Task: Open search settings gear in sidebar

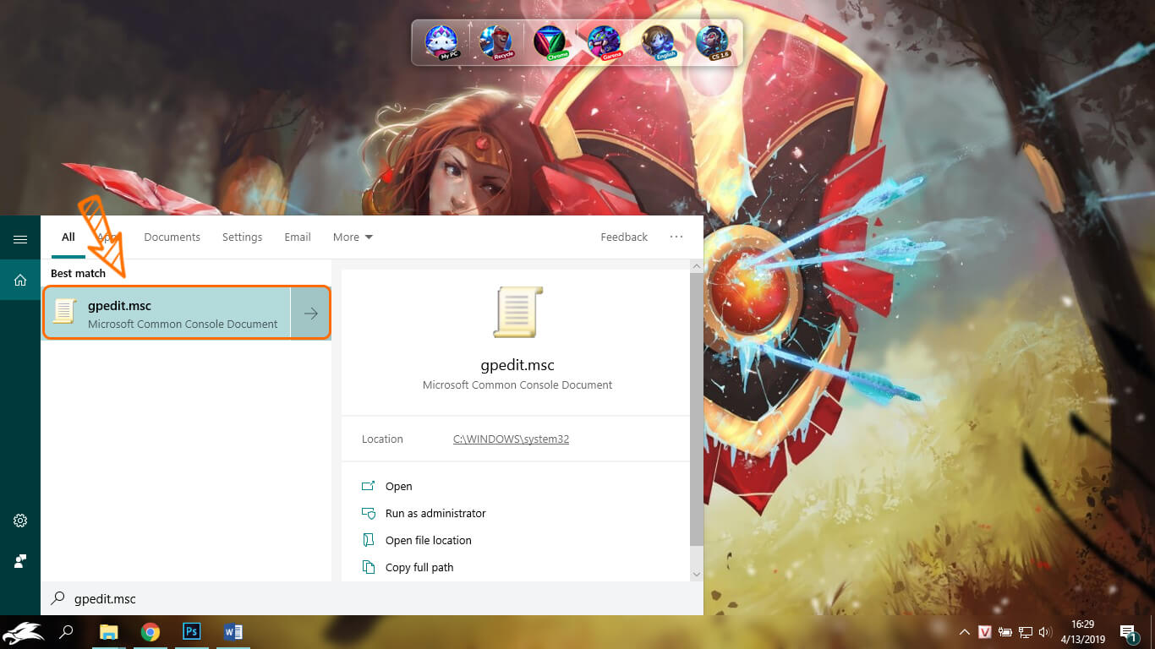Action: (x=20, y=521)
